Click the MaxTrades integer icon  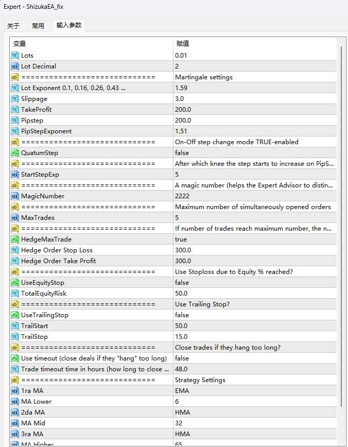click(x=15, y=218)
